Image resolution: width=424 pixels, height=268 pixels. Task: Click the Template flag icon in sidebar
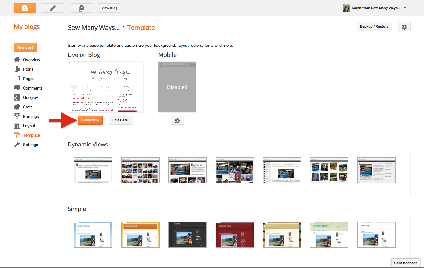(x=17, y=135)
